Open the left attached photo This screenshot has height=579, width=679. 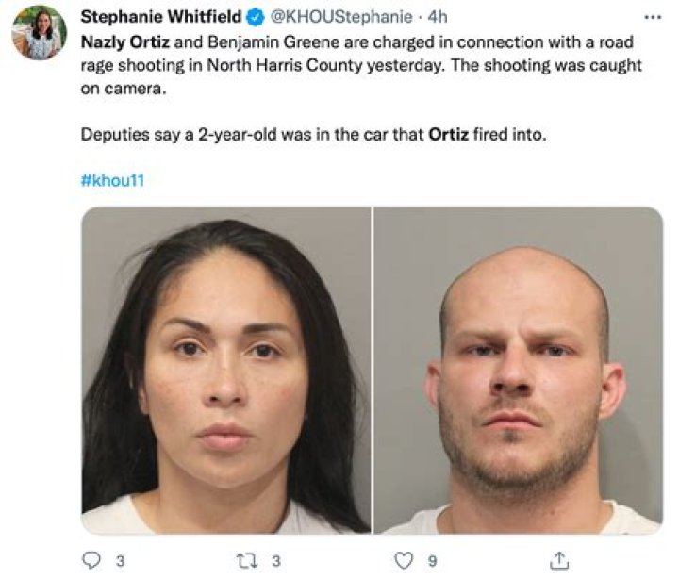[x=225, y=371]
